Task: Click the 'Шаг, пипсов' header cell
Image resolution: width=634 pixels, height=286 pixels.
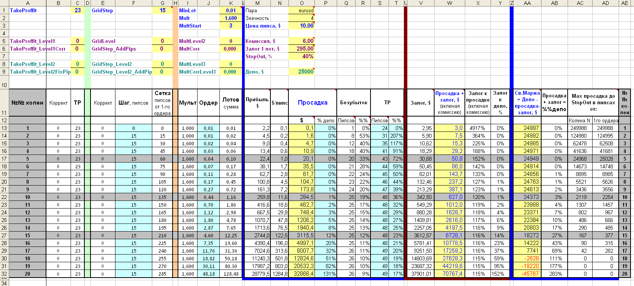Action: 133,103
